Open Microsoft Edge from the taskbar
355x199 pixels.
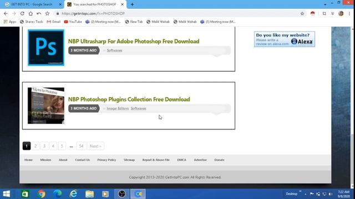(58, 194)
